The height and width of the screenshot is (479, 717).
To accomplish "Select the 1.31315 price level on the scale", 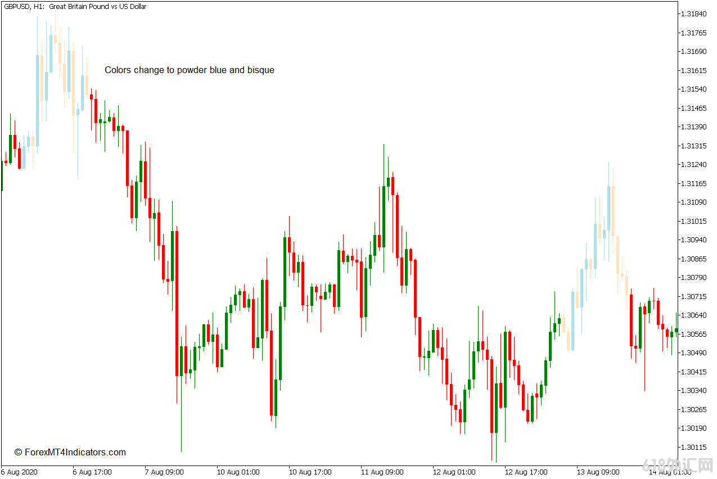I will 693,146.
